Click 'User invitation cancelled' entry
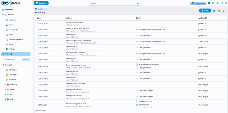228x113 pixels. [76, 84]
